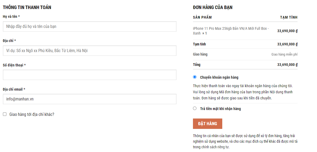The width and height of the screenshot is (317, 152).
Task: Select the Chuyển khoản ngân hàng radio button
Action: pos(195,77)
